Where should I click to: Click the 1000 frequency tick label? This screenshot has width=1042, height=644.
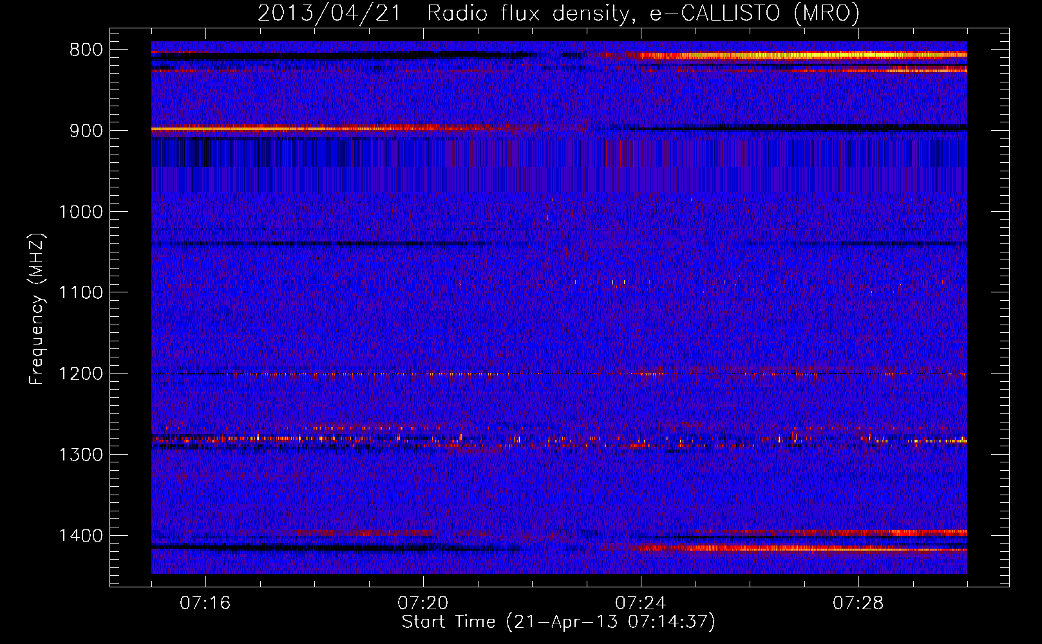click(x=81, y=212)
